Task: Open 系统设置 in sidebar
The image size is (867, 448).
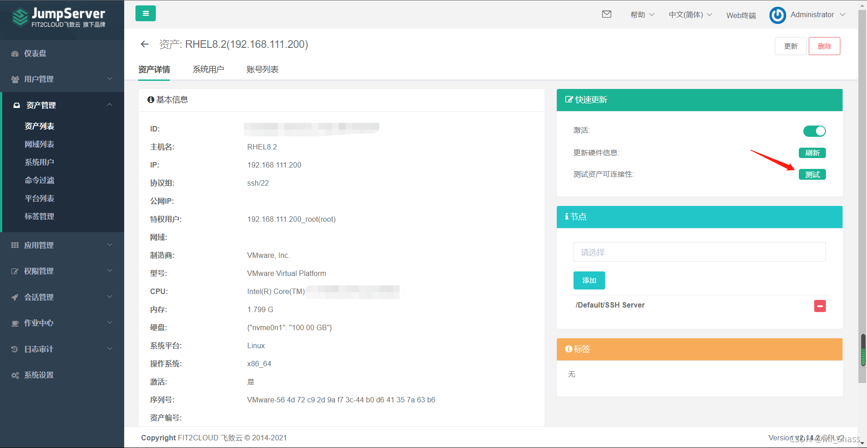Action: point(39,375)
